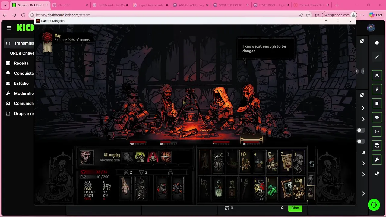Open the chart icon in Kick panel

coord(363,153)
